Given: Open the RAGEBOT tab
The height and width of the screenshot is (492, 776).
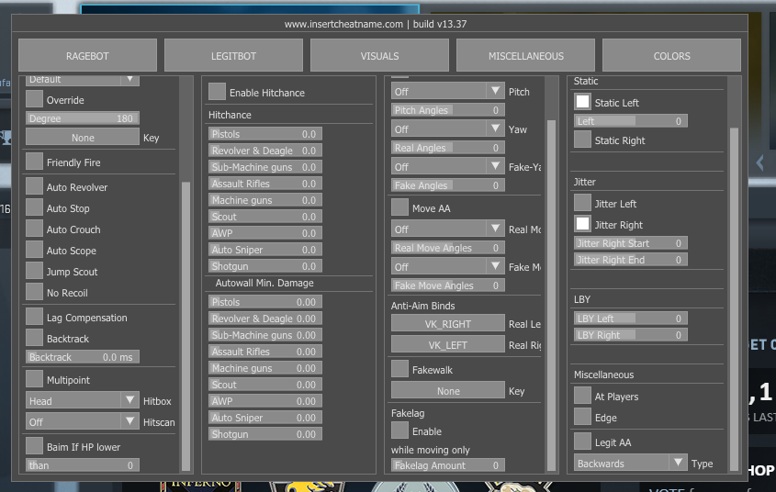Looking at the screenshot, I should click(x=87, y=56).
